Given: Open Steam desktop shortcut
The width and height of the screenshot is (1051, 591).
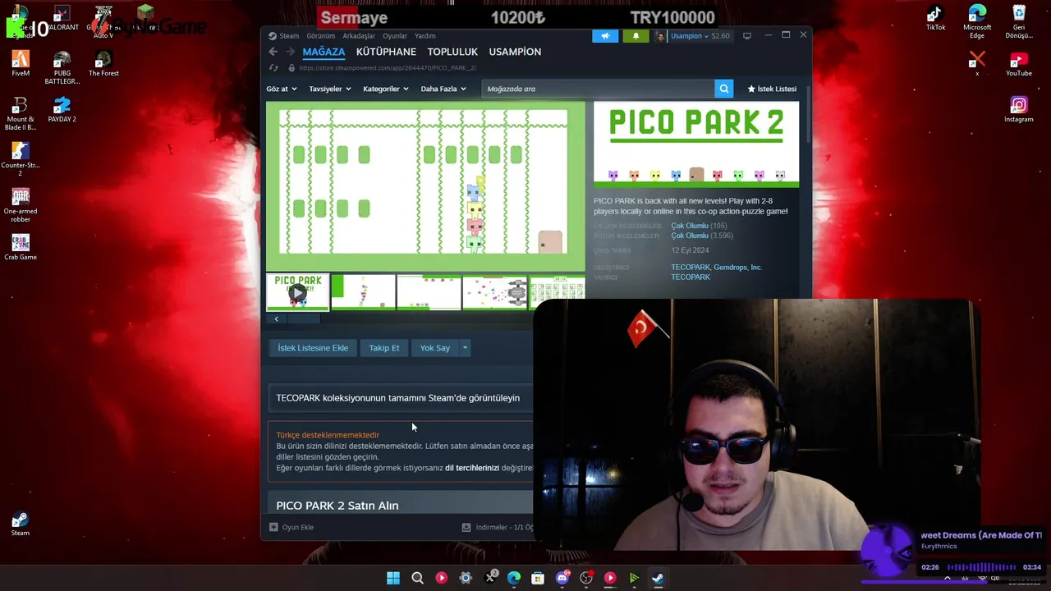Looking at the screenshot, I should coord(21,524).
